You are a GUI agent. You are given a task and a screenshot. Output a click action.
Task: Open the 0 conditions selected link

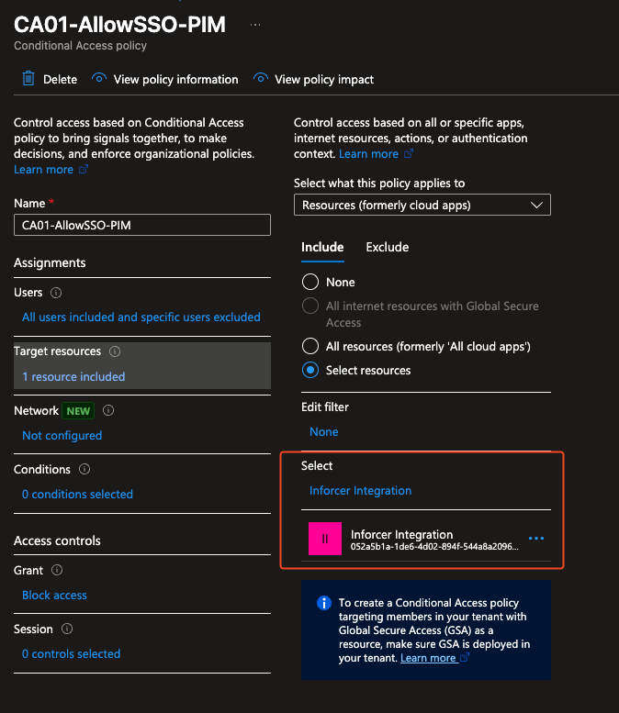point(77,494)
